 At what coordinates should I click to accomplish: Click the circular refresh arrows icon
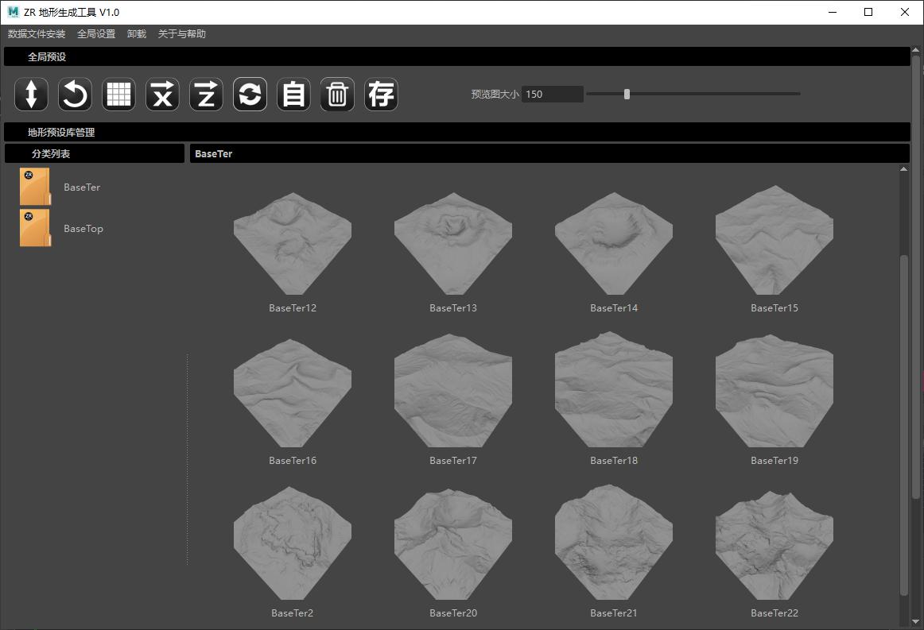(250, 95)
